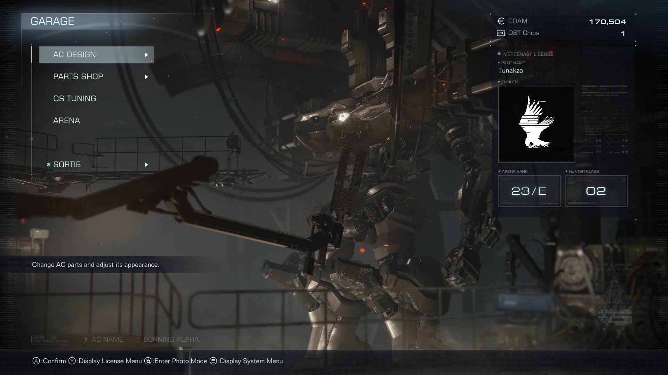The height and width of the screenshot is (375, 668).
Task: Click the HUNTER CLASS label
Action: [x=584, y=172]
